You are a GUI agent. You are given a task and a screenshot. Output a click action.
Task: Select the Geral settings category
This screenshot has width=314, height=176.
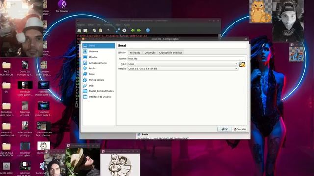click(x=99, y=45)
